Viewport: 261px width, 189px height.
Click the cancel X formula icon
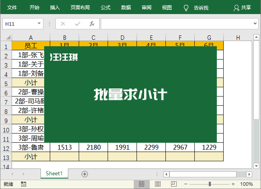click(x=63, y=24)
